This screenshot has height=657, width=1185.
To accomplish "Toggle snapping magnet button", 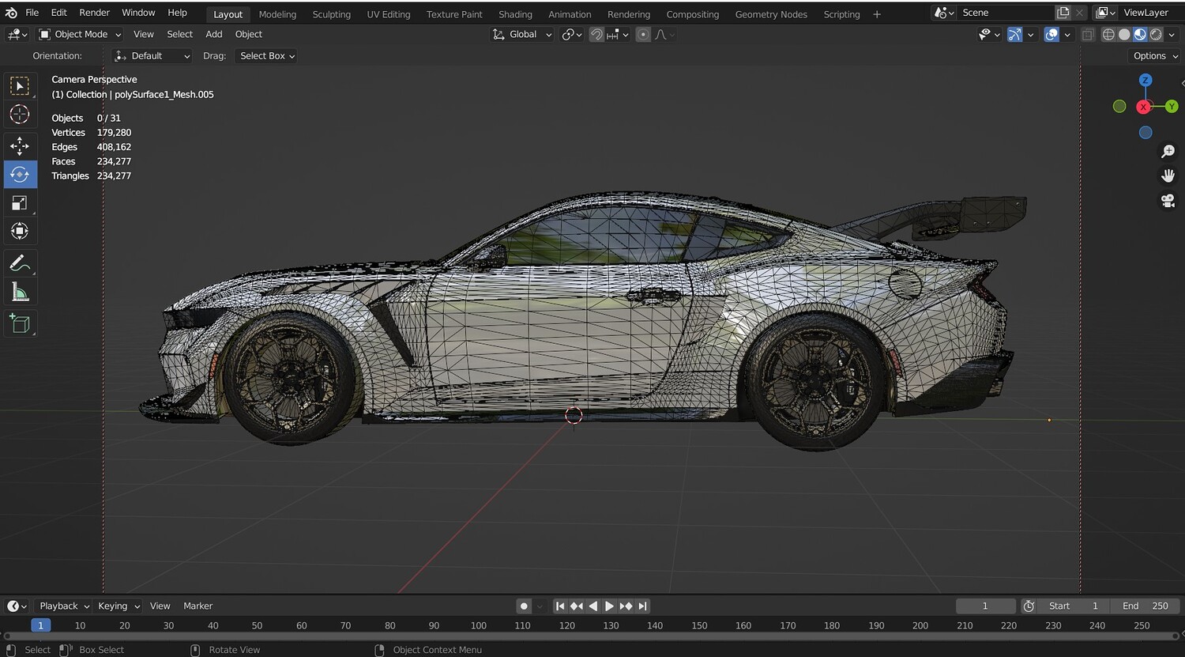I will pos(596,35).
